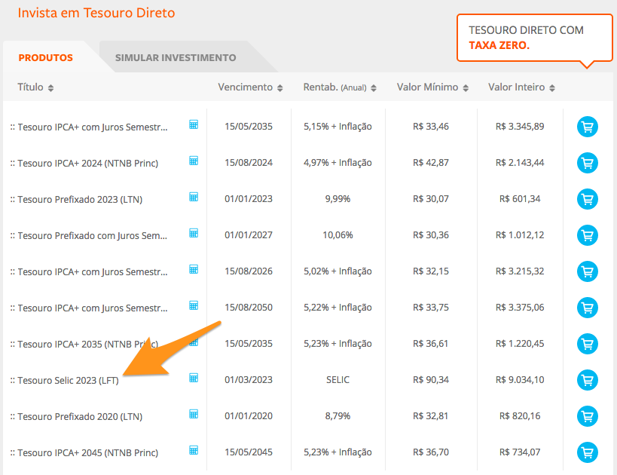Open Tesouro Selic 2023 (LFT) title
Viewport: 617px width, 475px height.
point(68,380)
